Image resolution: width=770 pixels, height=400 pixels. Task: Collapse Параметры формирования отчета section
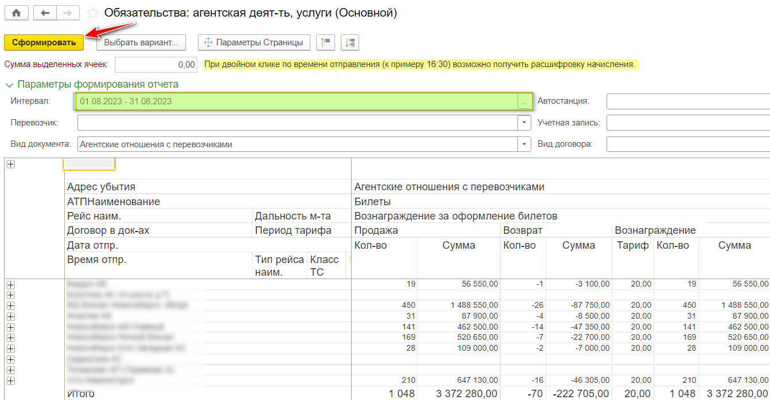click(x=9, y=85)
